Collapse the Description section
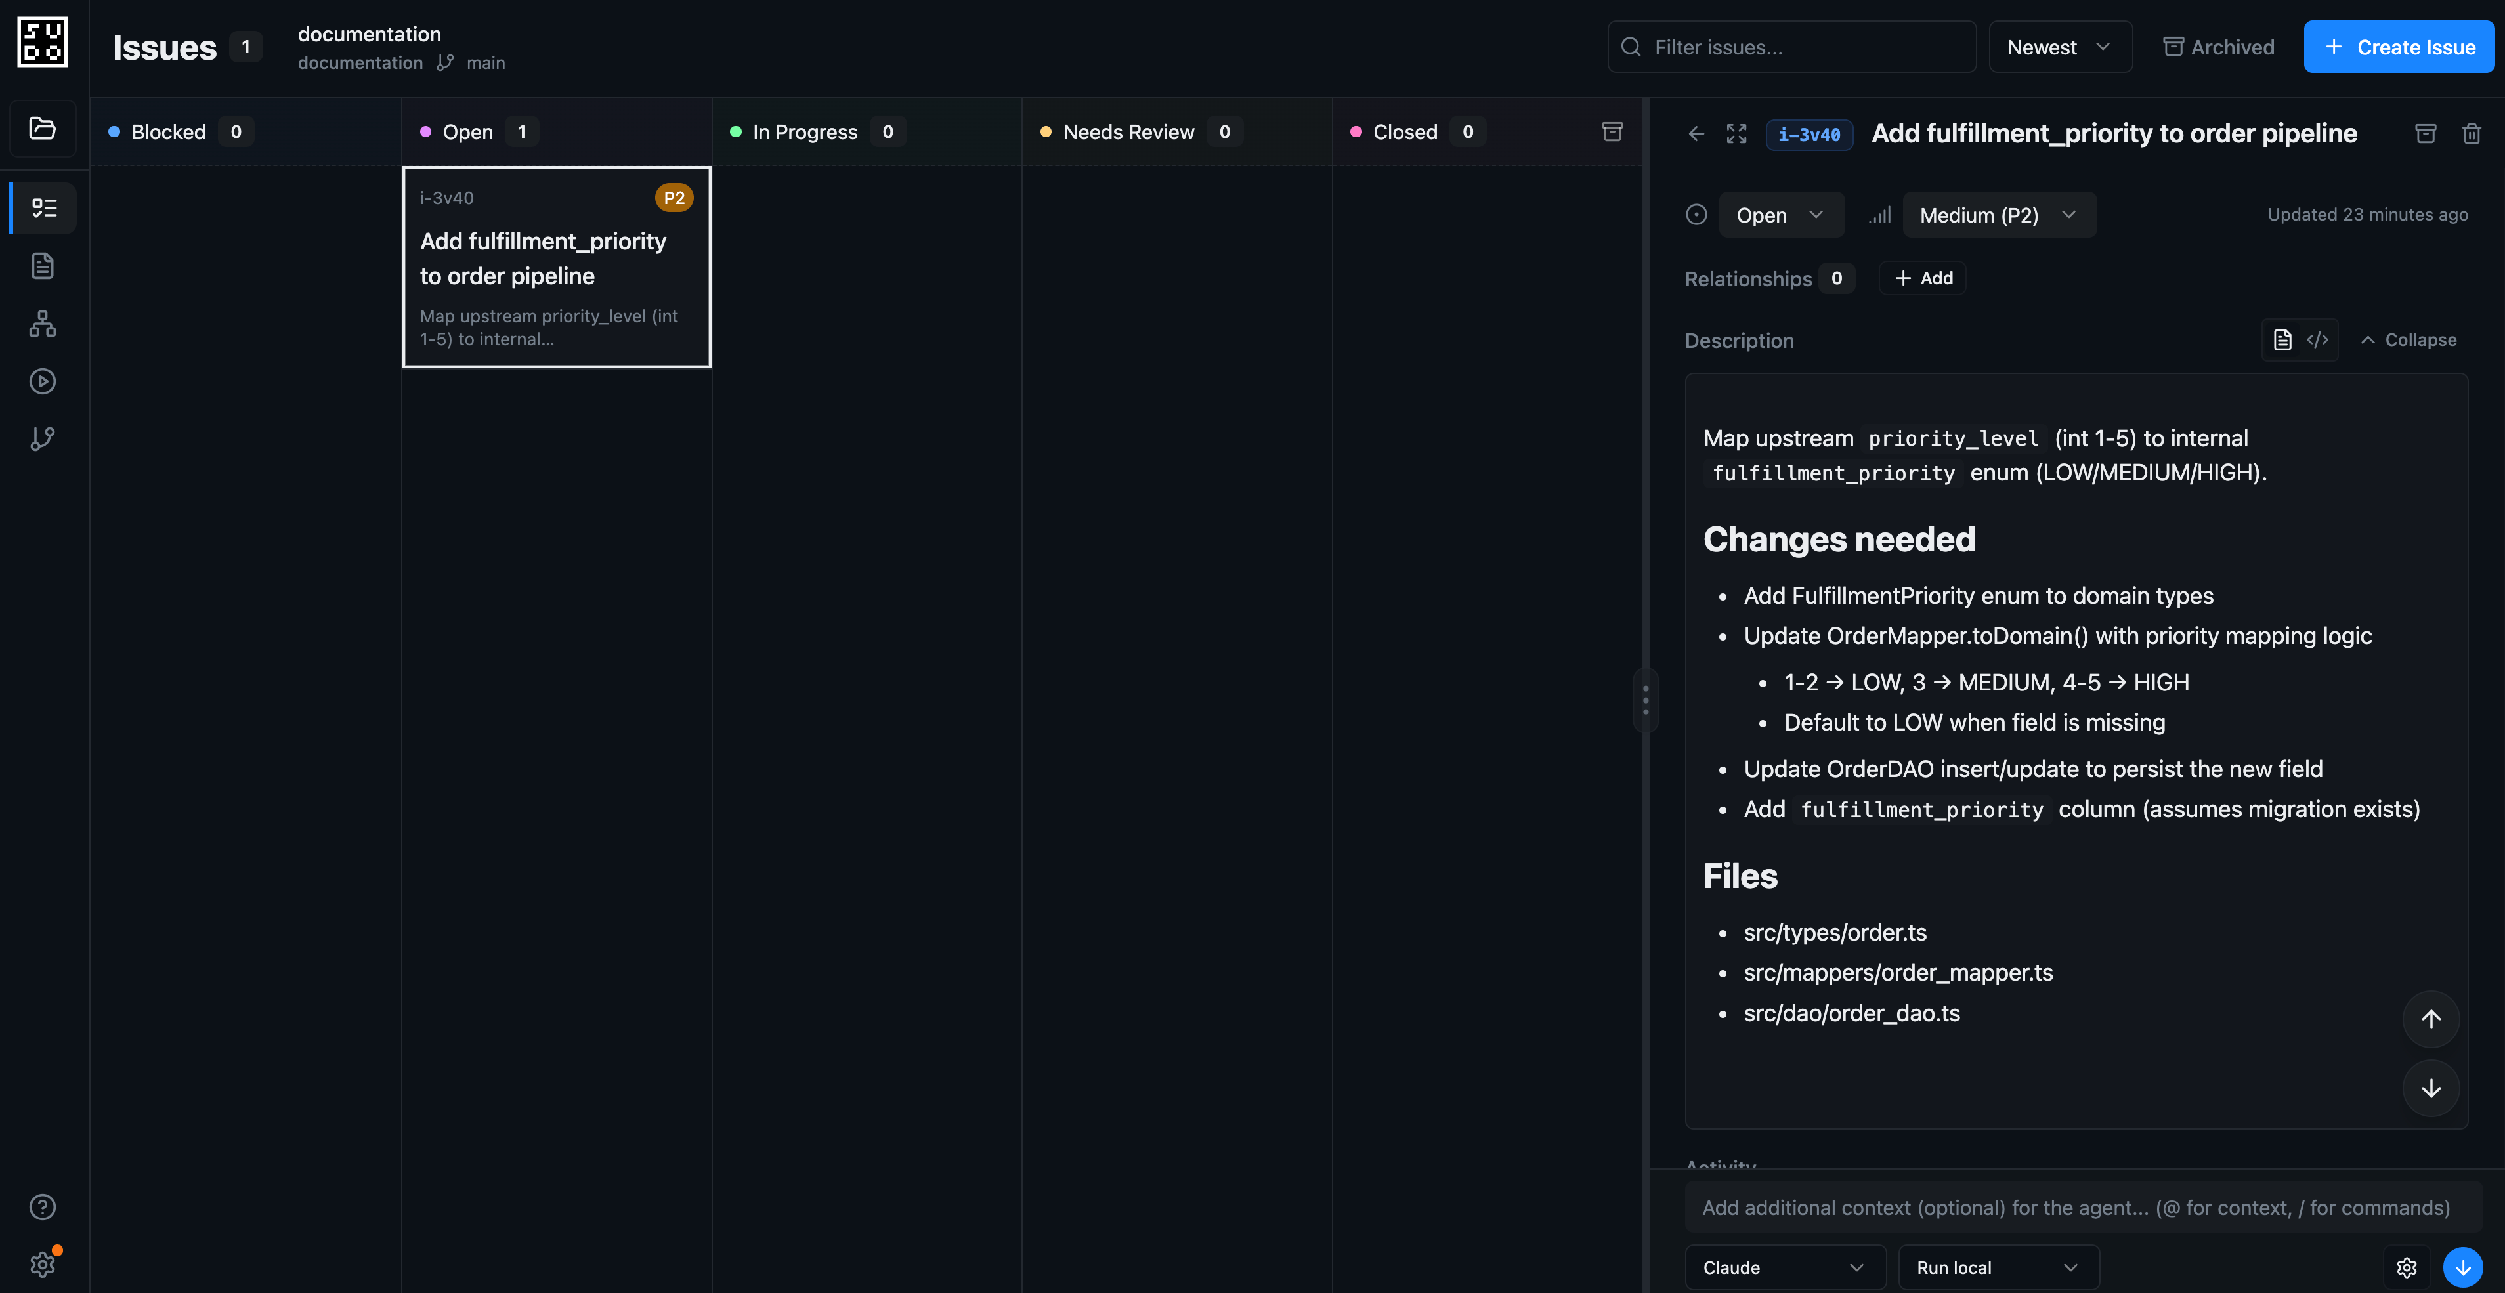2505x1293 pixels. pyautogui.click(x=2409, y=339)
